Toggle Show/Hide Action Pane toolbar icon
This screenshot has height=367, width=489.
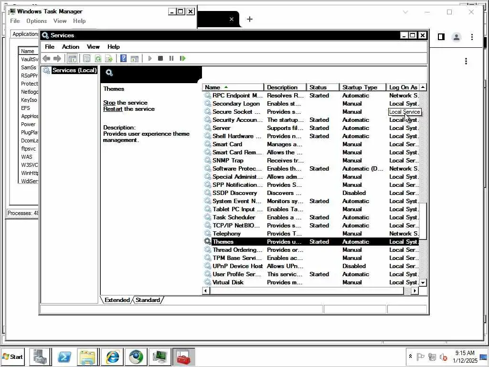(134, 58)
